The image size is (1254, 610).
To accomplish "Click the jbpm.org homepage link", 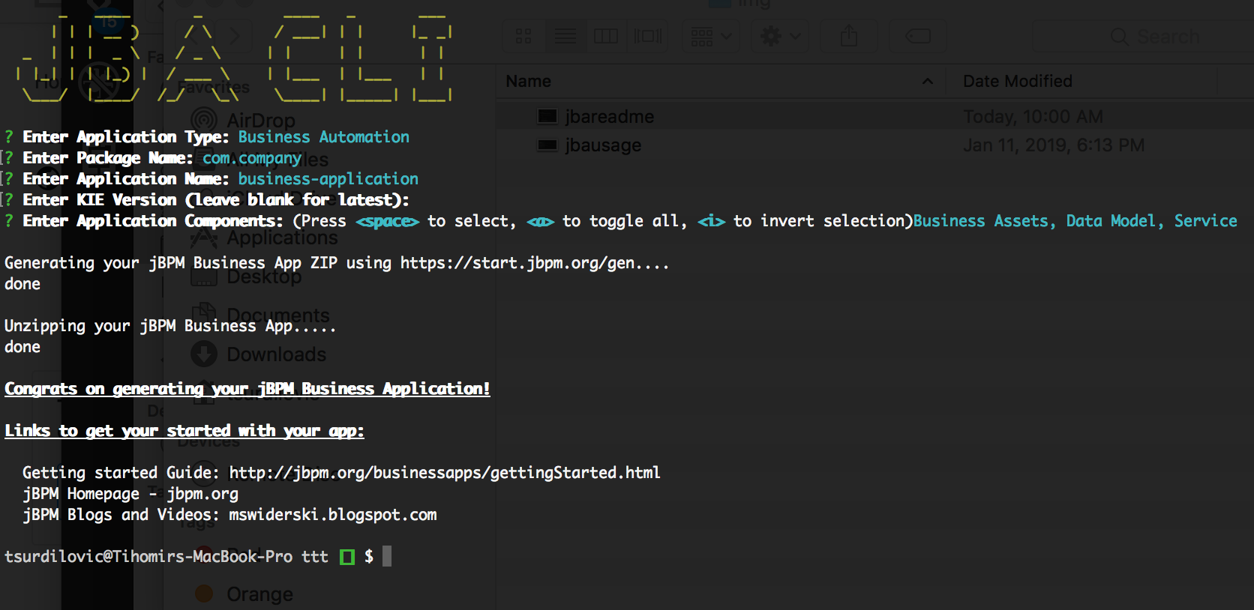I will pos(202,494).
